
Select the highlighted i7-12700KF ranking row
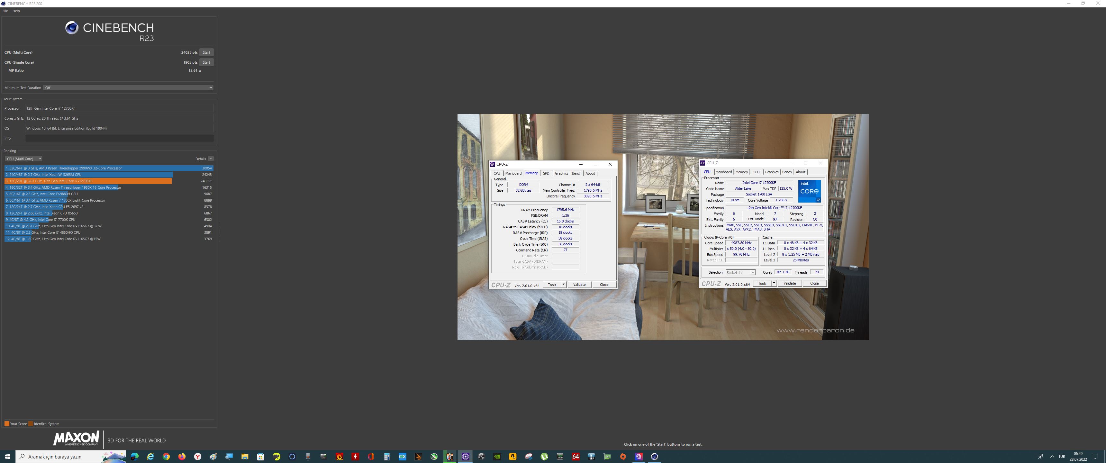tap(109, 181)
